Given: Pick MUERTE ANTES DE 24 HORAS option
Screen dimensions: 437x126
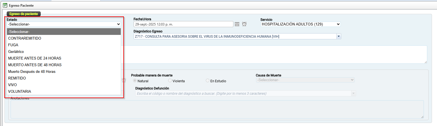Looking at the screenshot, I should point(35,58).
